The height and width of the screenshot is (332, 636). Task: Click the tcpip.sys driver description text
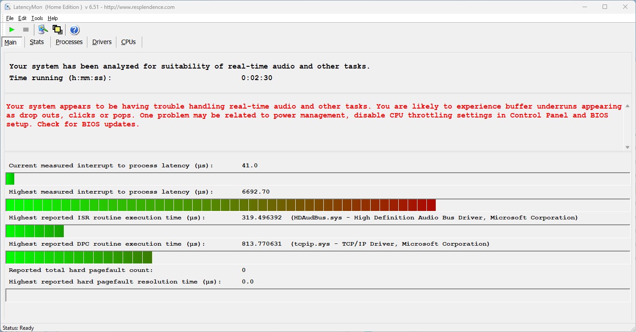pos(390,244)
